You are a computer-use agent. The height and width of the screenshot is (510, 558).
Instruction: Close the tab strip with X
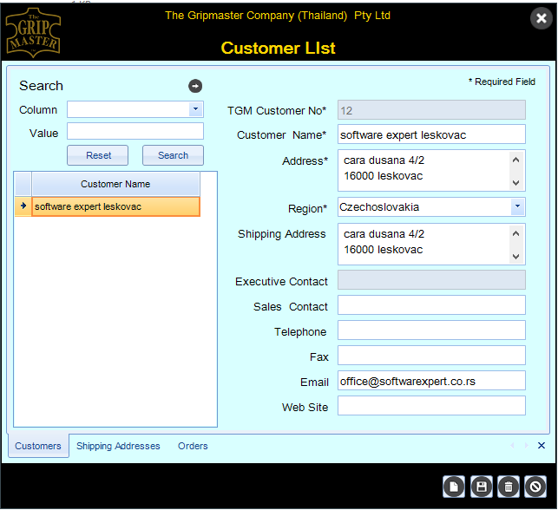[x=541, y=445]
